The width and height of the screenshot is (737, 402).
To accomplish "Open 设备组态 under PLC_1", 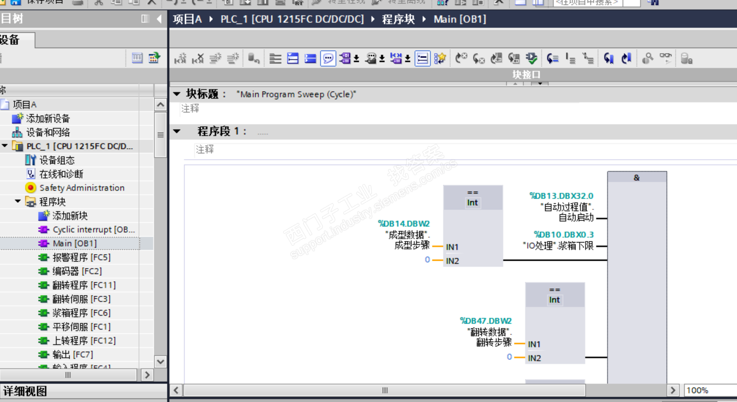I will click(x=57, y=160).
